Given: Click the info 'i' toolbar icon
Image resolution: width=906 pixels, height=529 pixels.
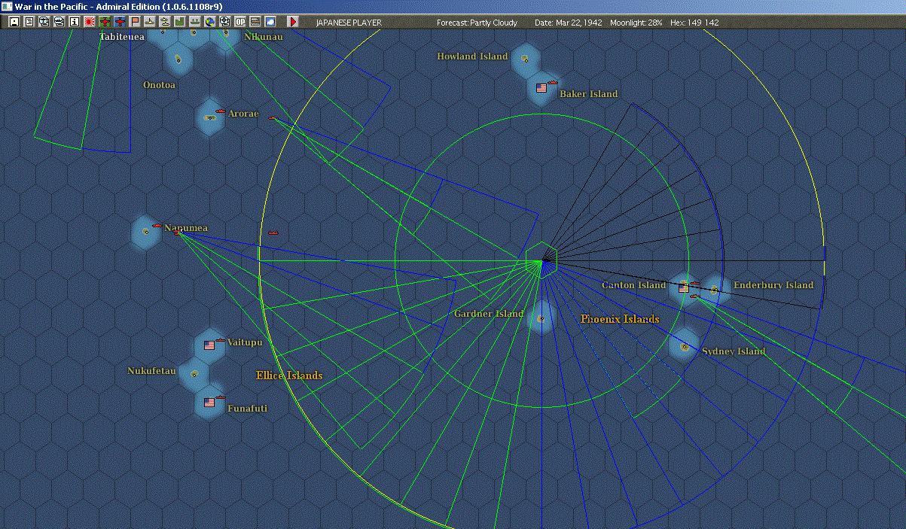Looking at the screenshot, I should coord(74,22).
